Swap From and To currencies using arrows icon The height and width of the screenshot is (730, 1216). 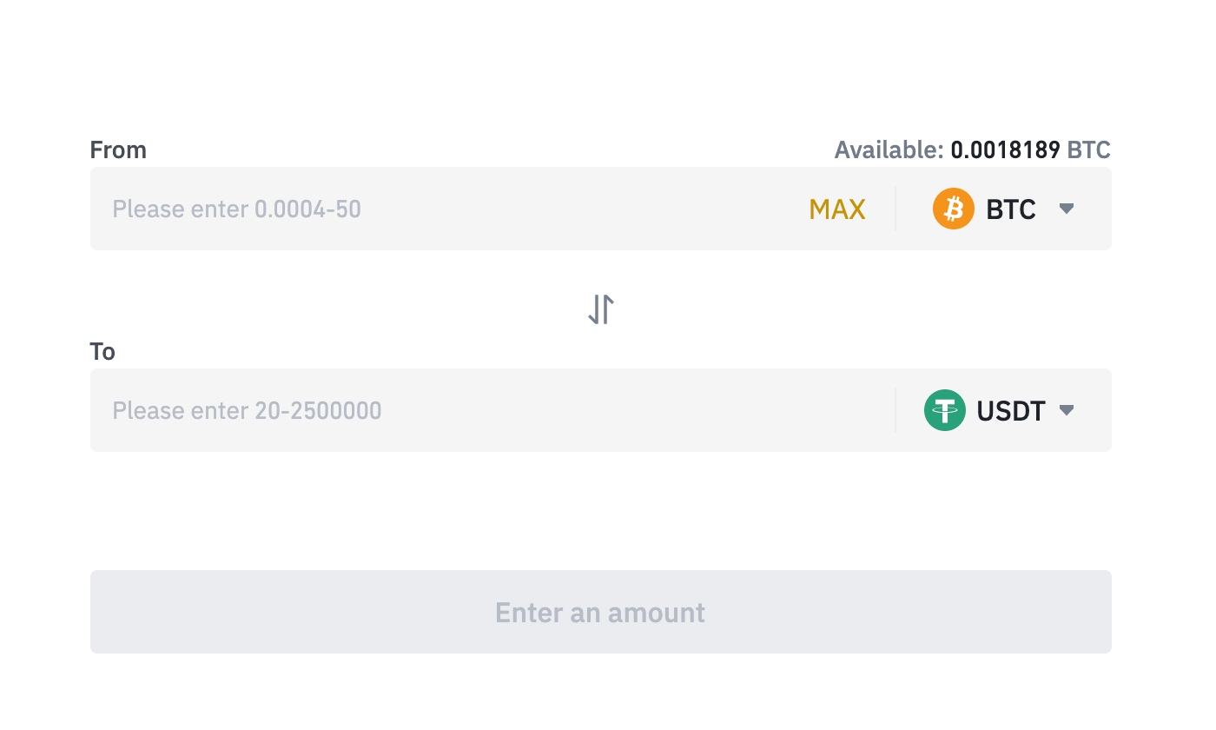601,309
